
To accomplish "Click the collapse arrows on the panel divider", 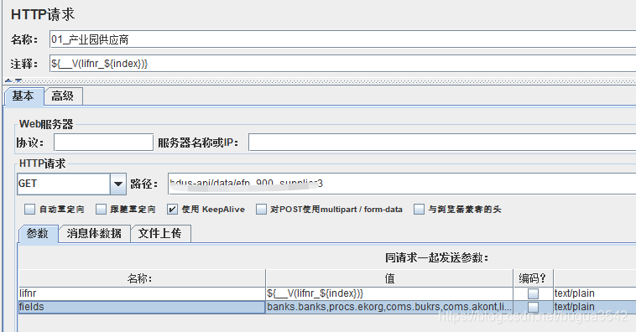I will pyautogui.click(x=13, y=80).
